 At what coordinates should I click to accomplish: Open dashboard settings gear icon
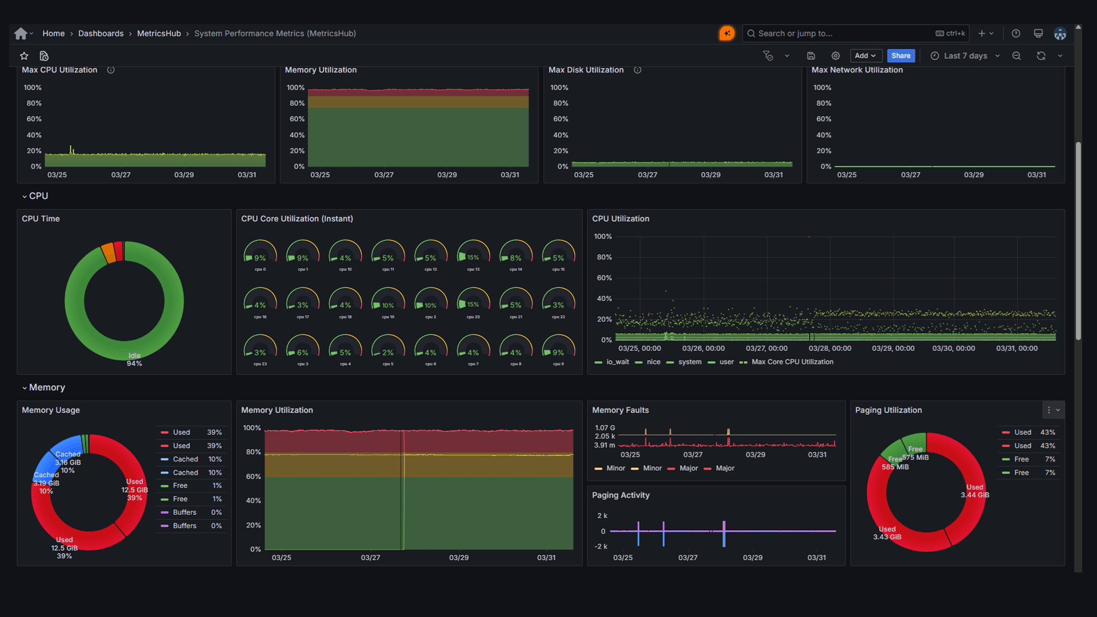835,56
